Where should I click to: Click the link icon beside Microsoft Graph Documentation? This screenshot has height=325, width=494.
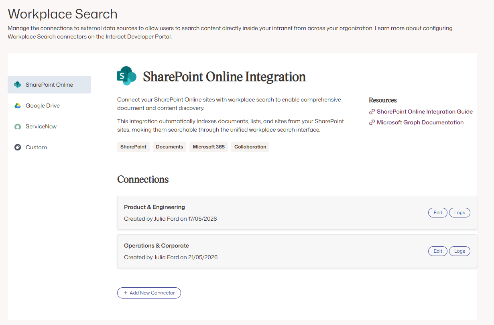tap(372, 122)
